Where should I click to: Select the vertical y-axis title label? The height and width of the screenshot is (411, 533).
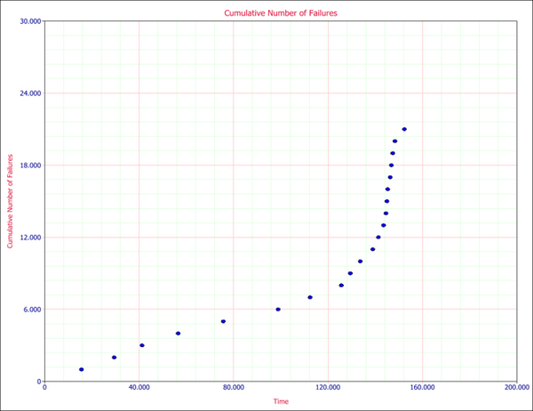[10, 201]
